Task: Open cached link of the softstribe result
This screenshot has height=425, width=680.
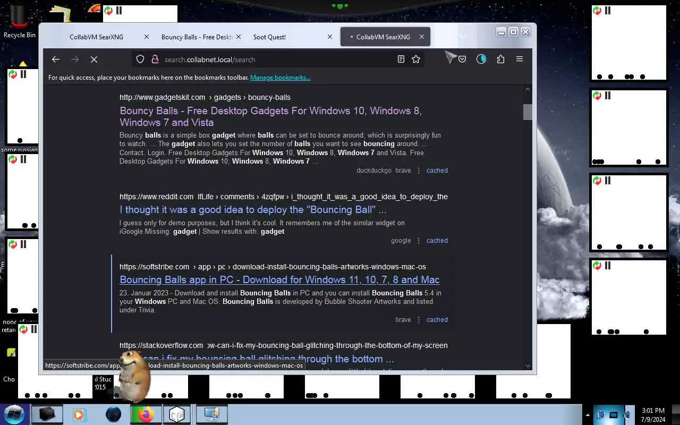Action: click(x=437, y=320)
